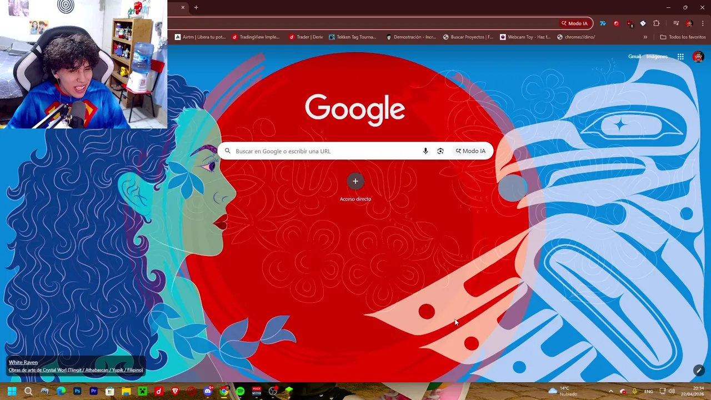Screen dimensions: 711x400
Task: Launch Microsoft Edge from taskbar
Action: point(61,391)
